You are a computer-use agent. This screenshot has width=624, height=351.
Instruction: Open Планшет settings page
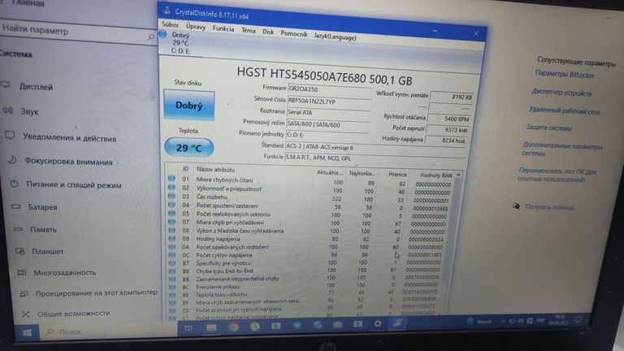(x=47, y=252)
